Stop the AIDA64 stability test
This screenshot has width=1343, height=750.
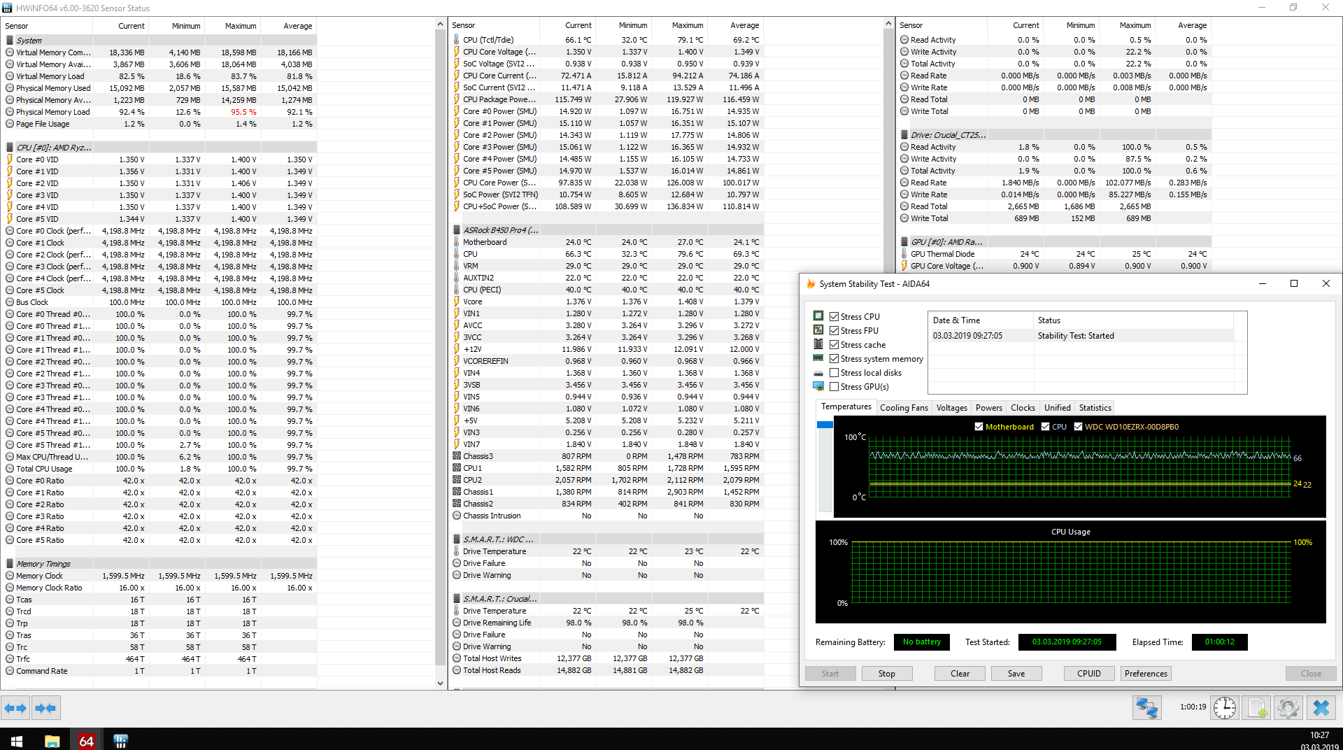click(x=886, y=674)
